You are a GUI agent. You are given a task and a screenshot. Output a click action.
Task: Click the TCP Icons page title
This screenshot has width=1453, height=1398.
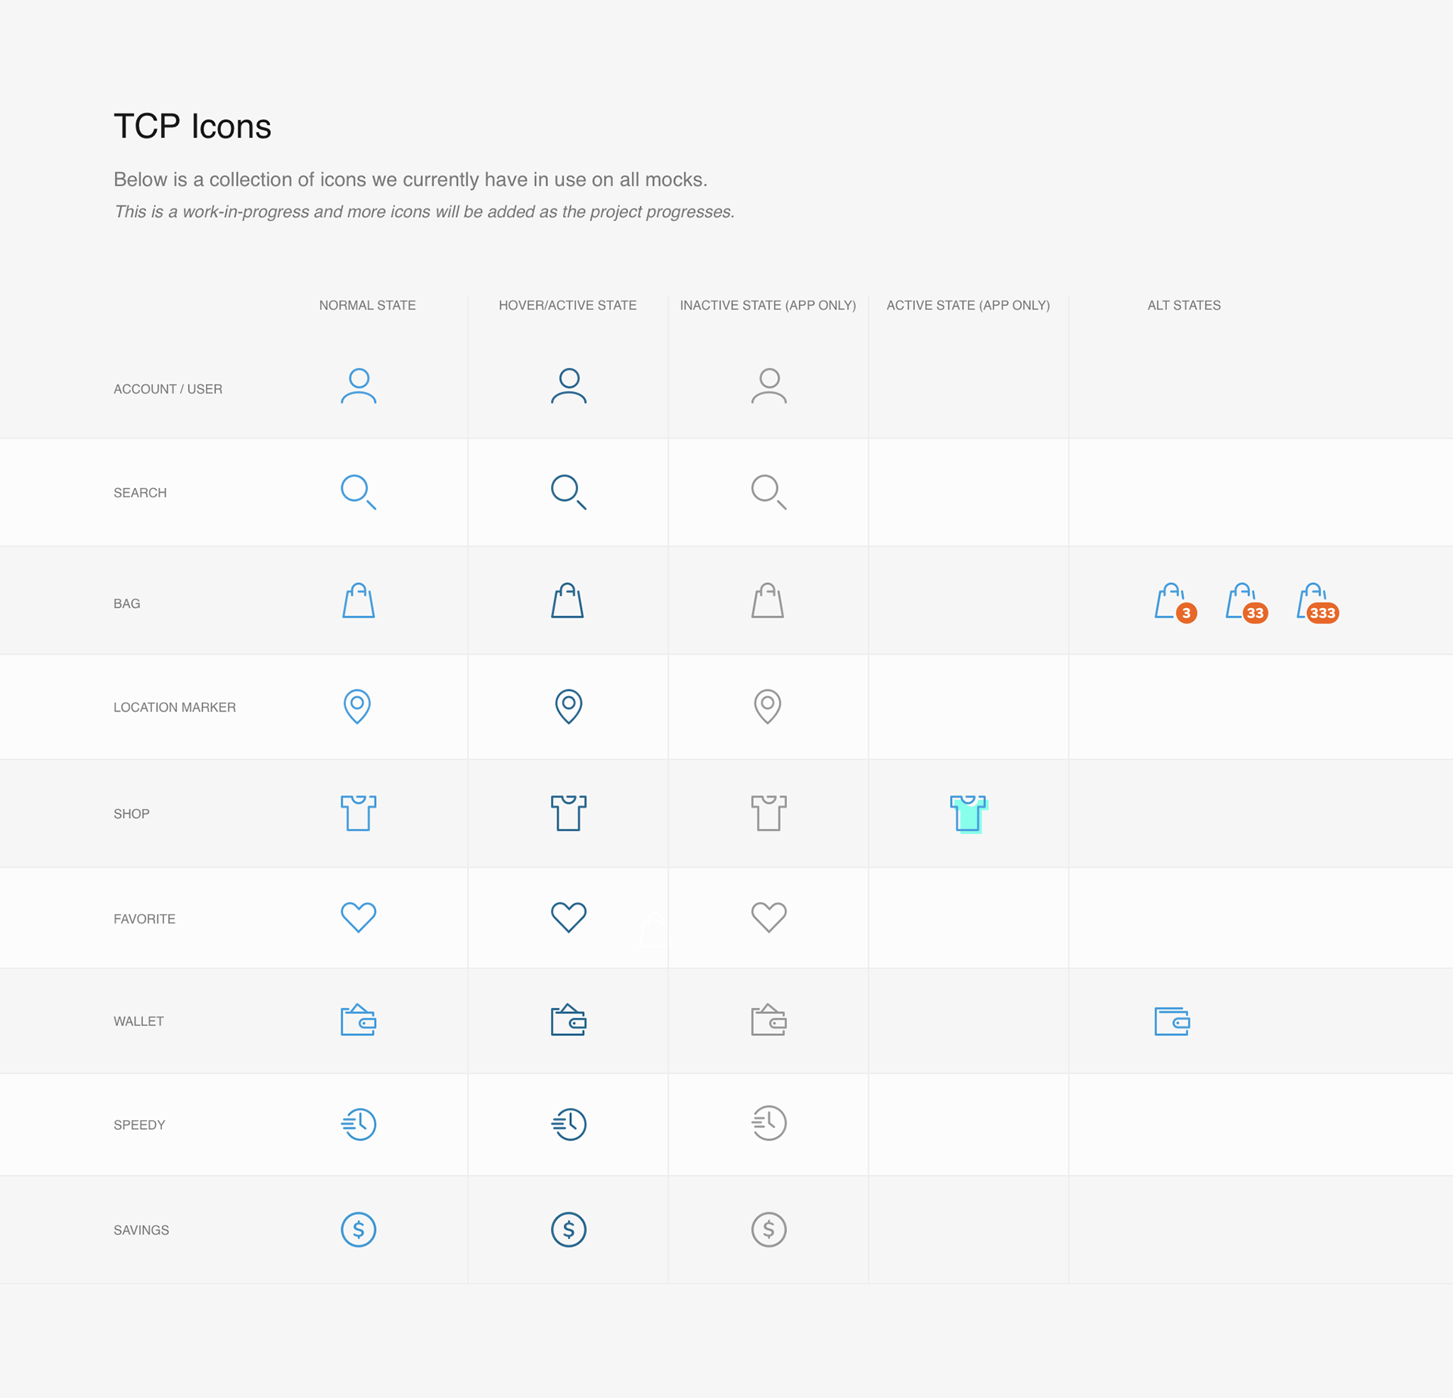coord(192,126)
